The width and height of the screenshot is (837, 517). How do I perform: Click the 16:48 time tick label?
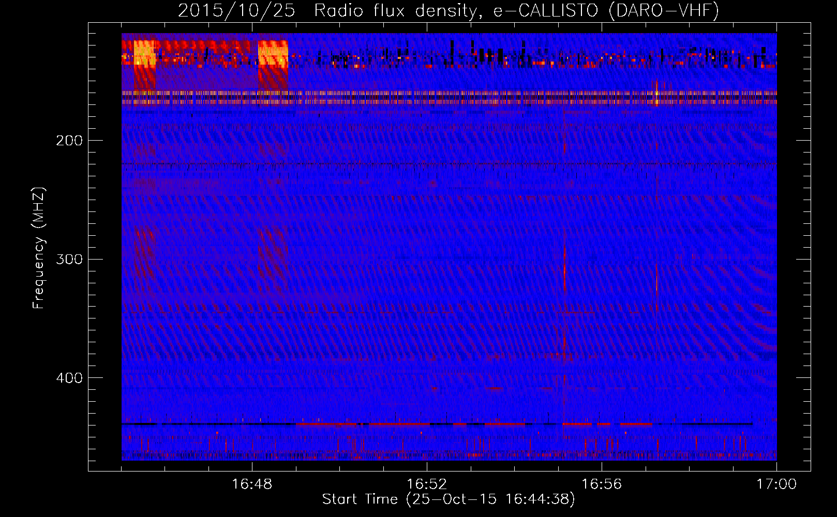(x=252, y=484)
